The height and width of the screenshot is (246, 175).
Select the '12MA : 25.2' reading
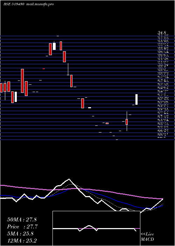pos(22,240)
